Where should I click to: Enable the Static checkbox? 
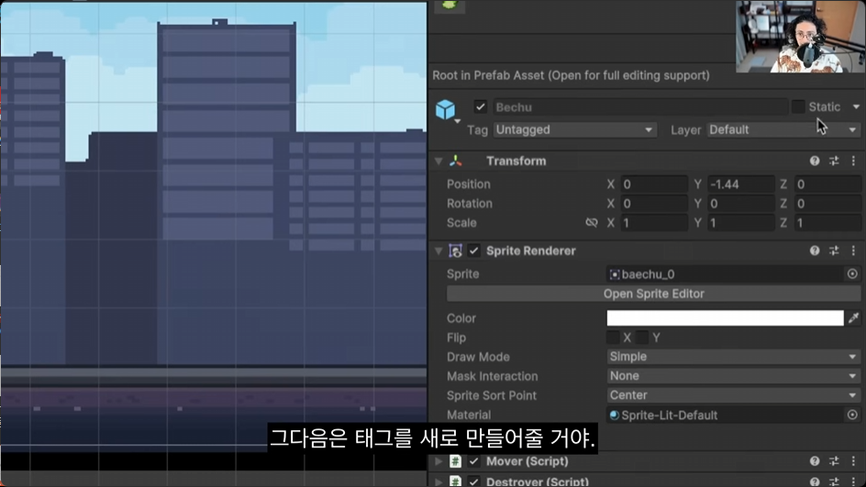(797, 106)
